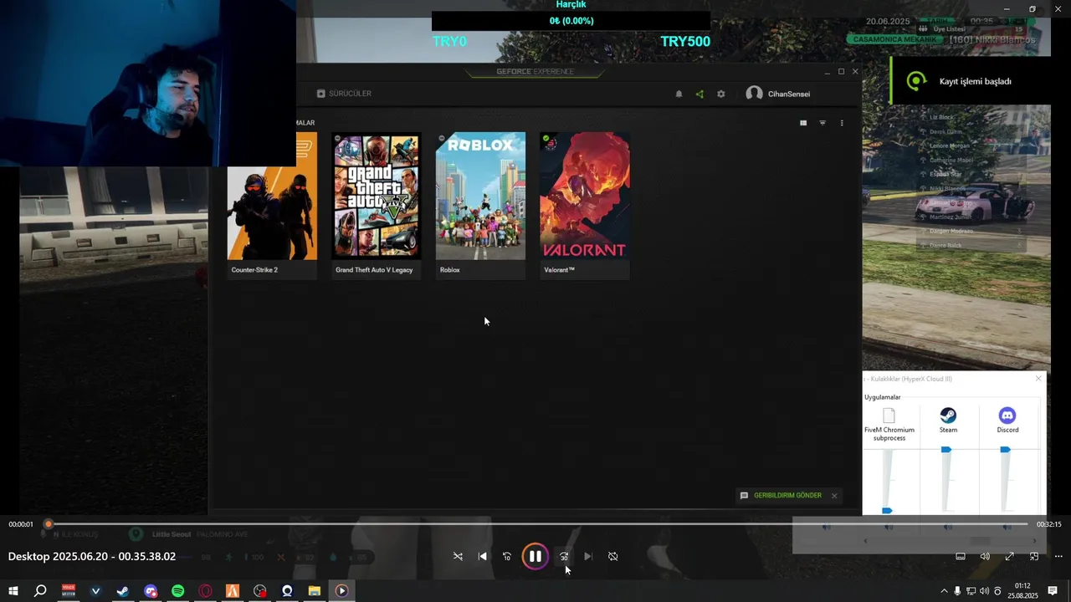Mute Steam in the volume mixer
The image size is (1071, 602).
click(948, 527)
